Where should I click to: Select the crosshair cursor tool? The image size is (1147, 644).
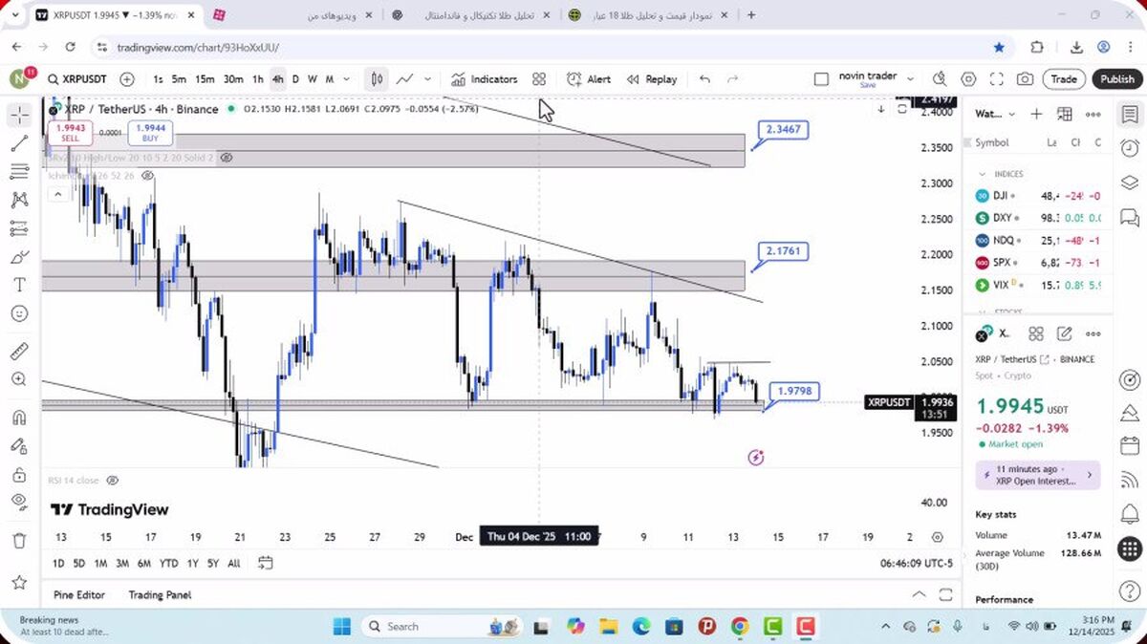click(19, 116)
